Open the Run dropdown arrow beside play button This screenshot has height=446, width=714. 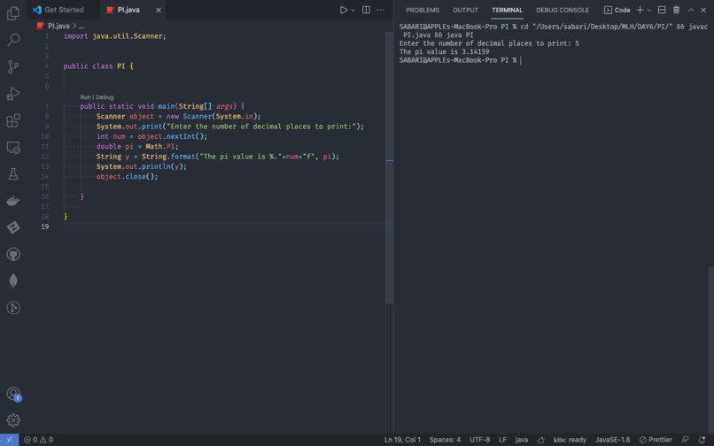click(353, 10)
